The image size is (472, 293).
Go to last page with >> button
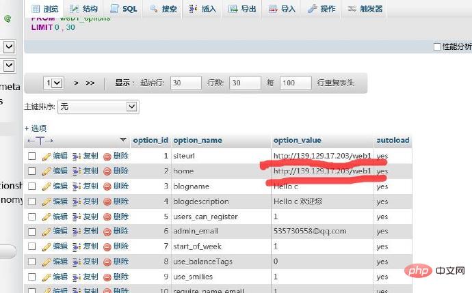pyautogui.click(x=90, y=83)
